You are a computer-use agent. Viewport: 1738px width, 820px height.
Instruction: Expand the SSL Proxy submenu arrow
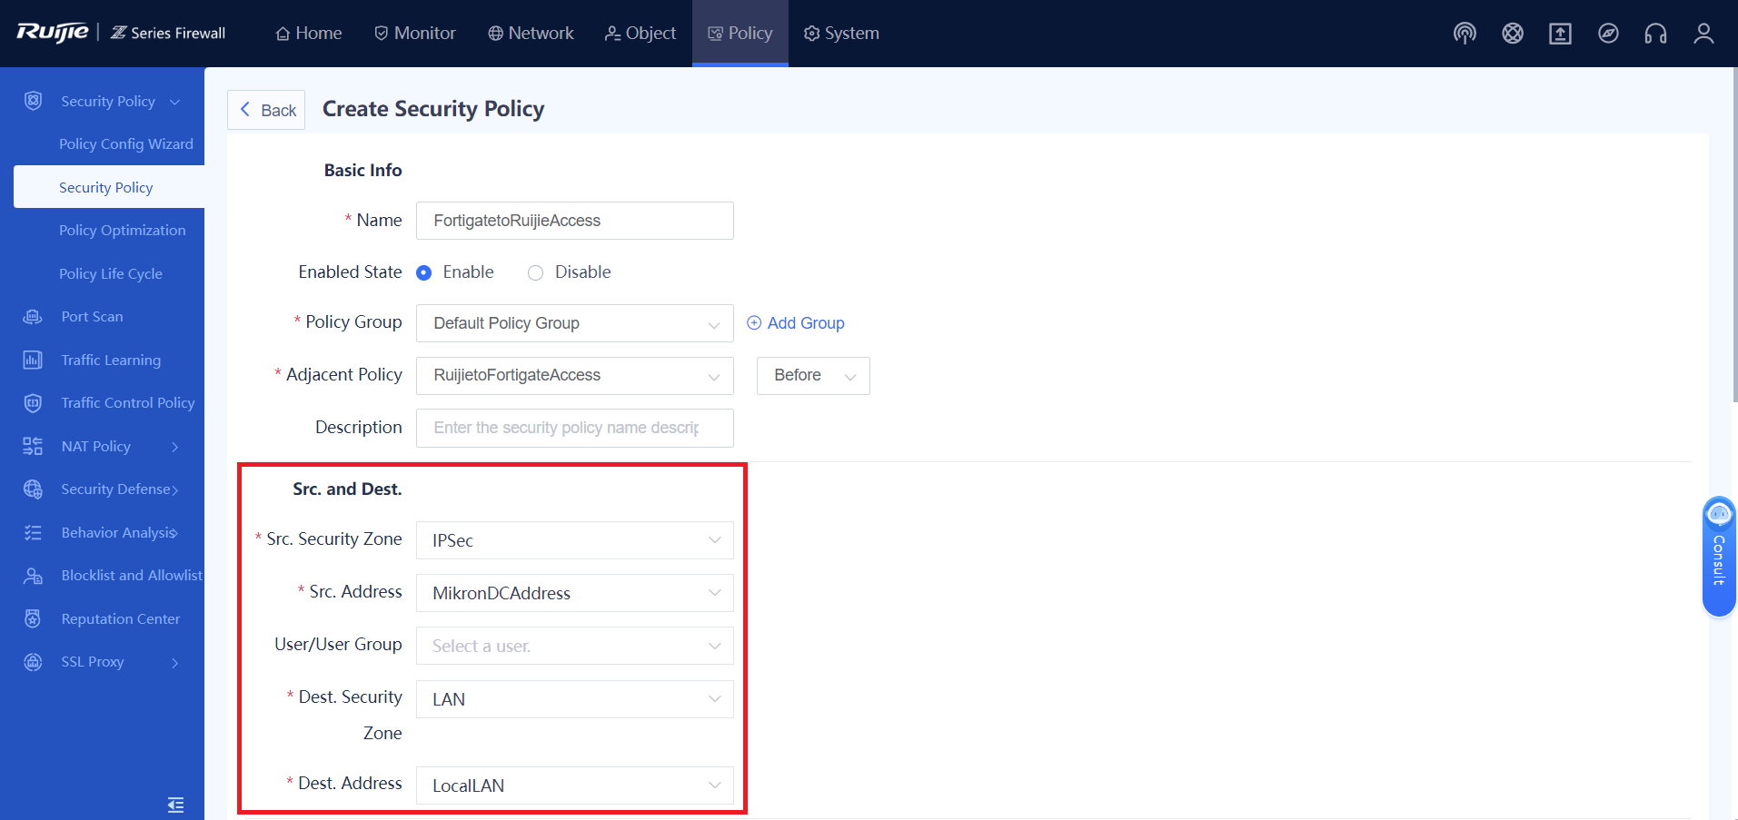tap(174, 662)
